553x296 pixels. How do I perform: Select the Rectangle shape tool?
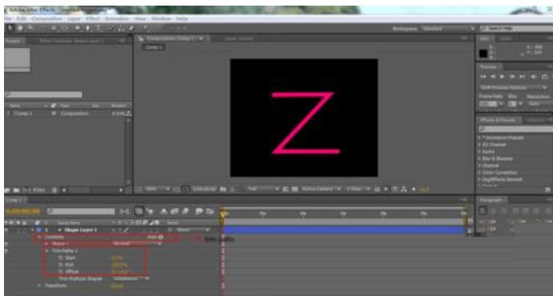(77, 28)
